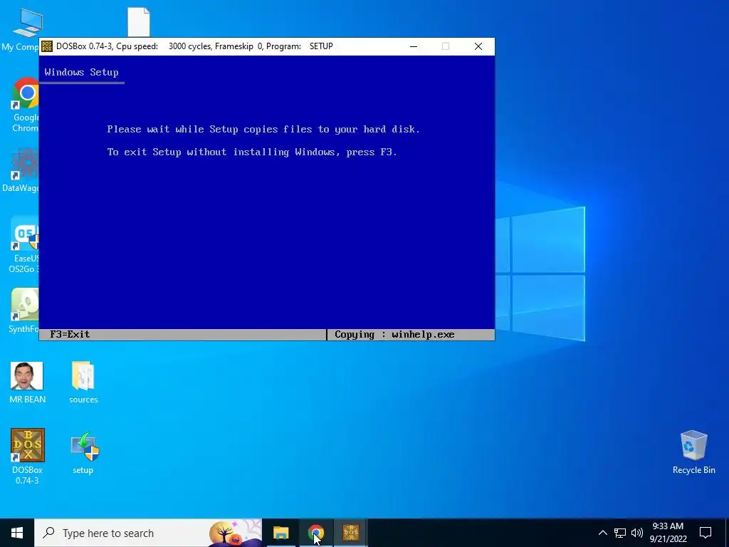Viewport: 729px width, 547px height.
Task: Show hidden system tray icons
Action: pyautogui.click(x=602, y=533)
